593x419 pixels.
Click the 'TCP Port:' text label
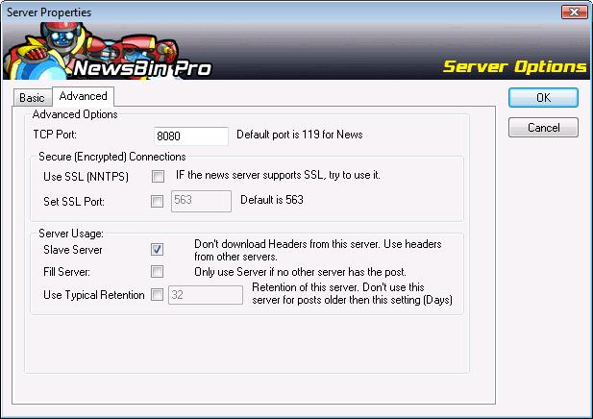pos(60,136)
